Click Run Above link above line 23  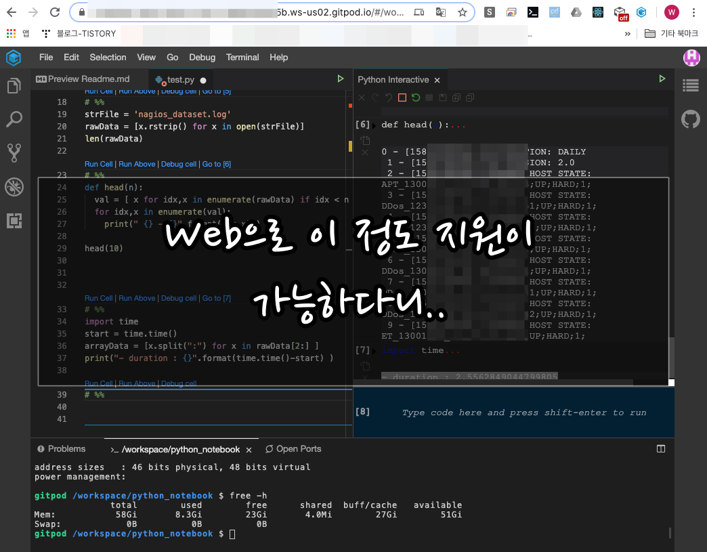137,164
